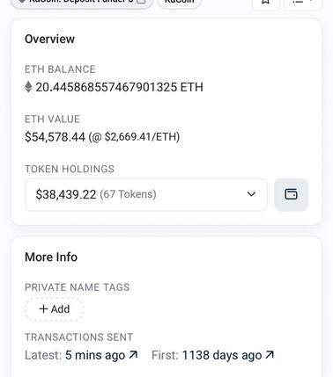This screenshot has width=333, height=377.
Task: Open first transaction from 1138 days ago
Action: [222, 355]
